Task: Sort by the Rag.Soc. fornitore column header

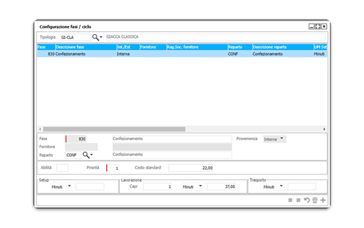Action: click(197, 47)
